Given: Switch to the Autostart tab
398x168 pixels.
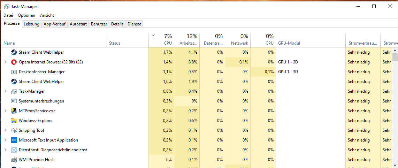Looking at the screenshot, I should pos(78,24).
